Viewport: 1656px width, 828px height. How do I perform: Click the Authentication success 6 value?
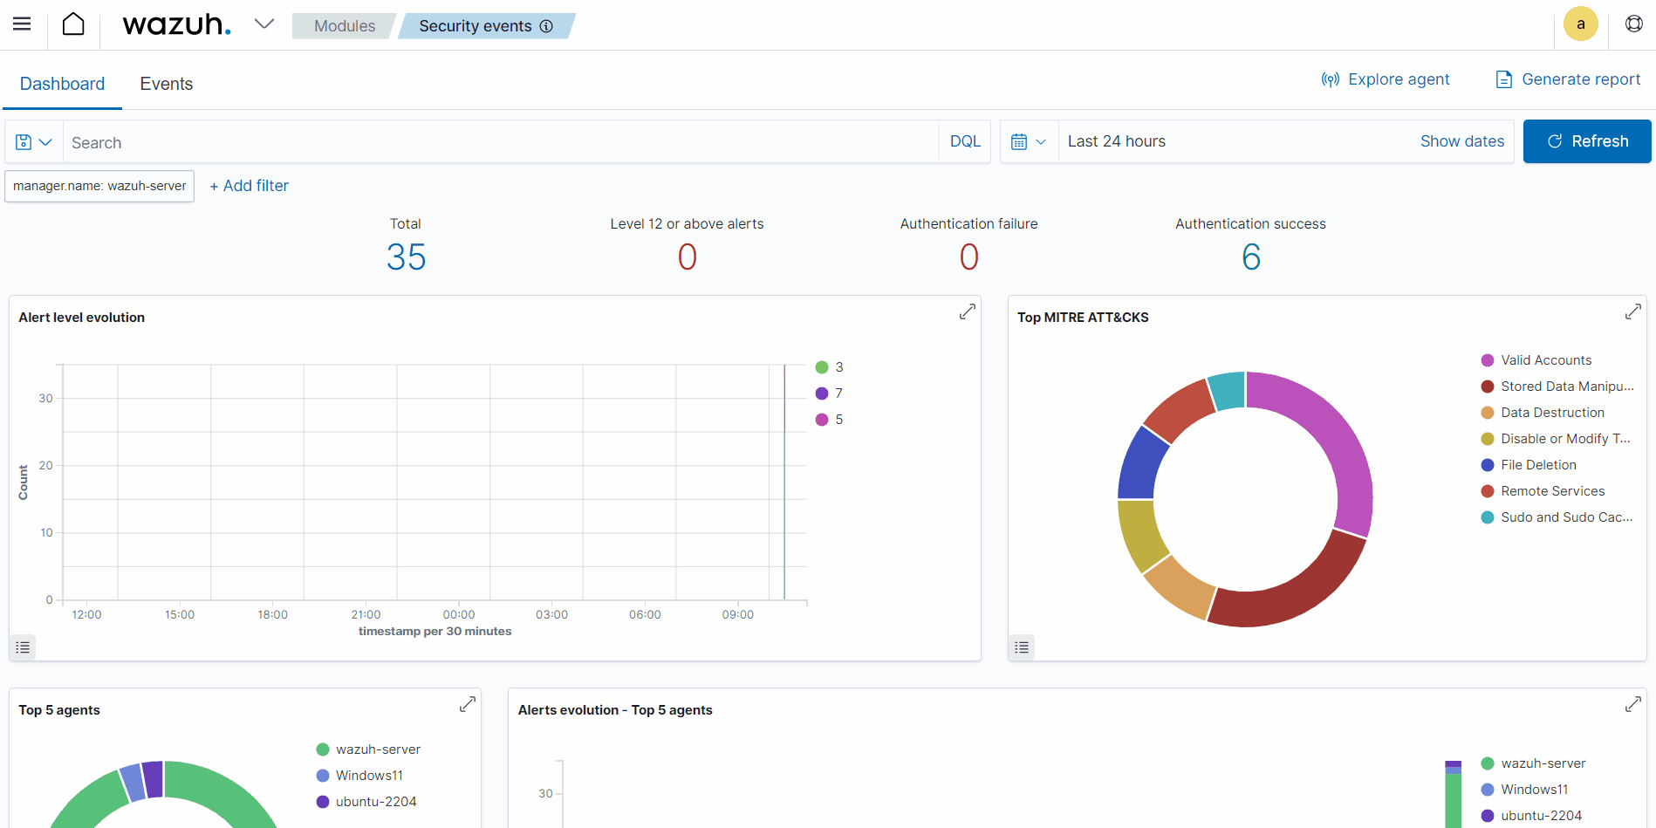(1251, 257)
